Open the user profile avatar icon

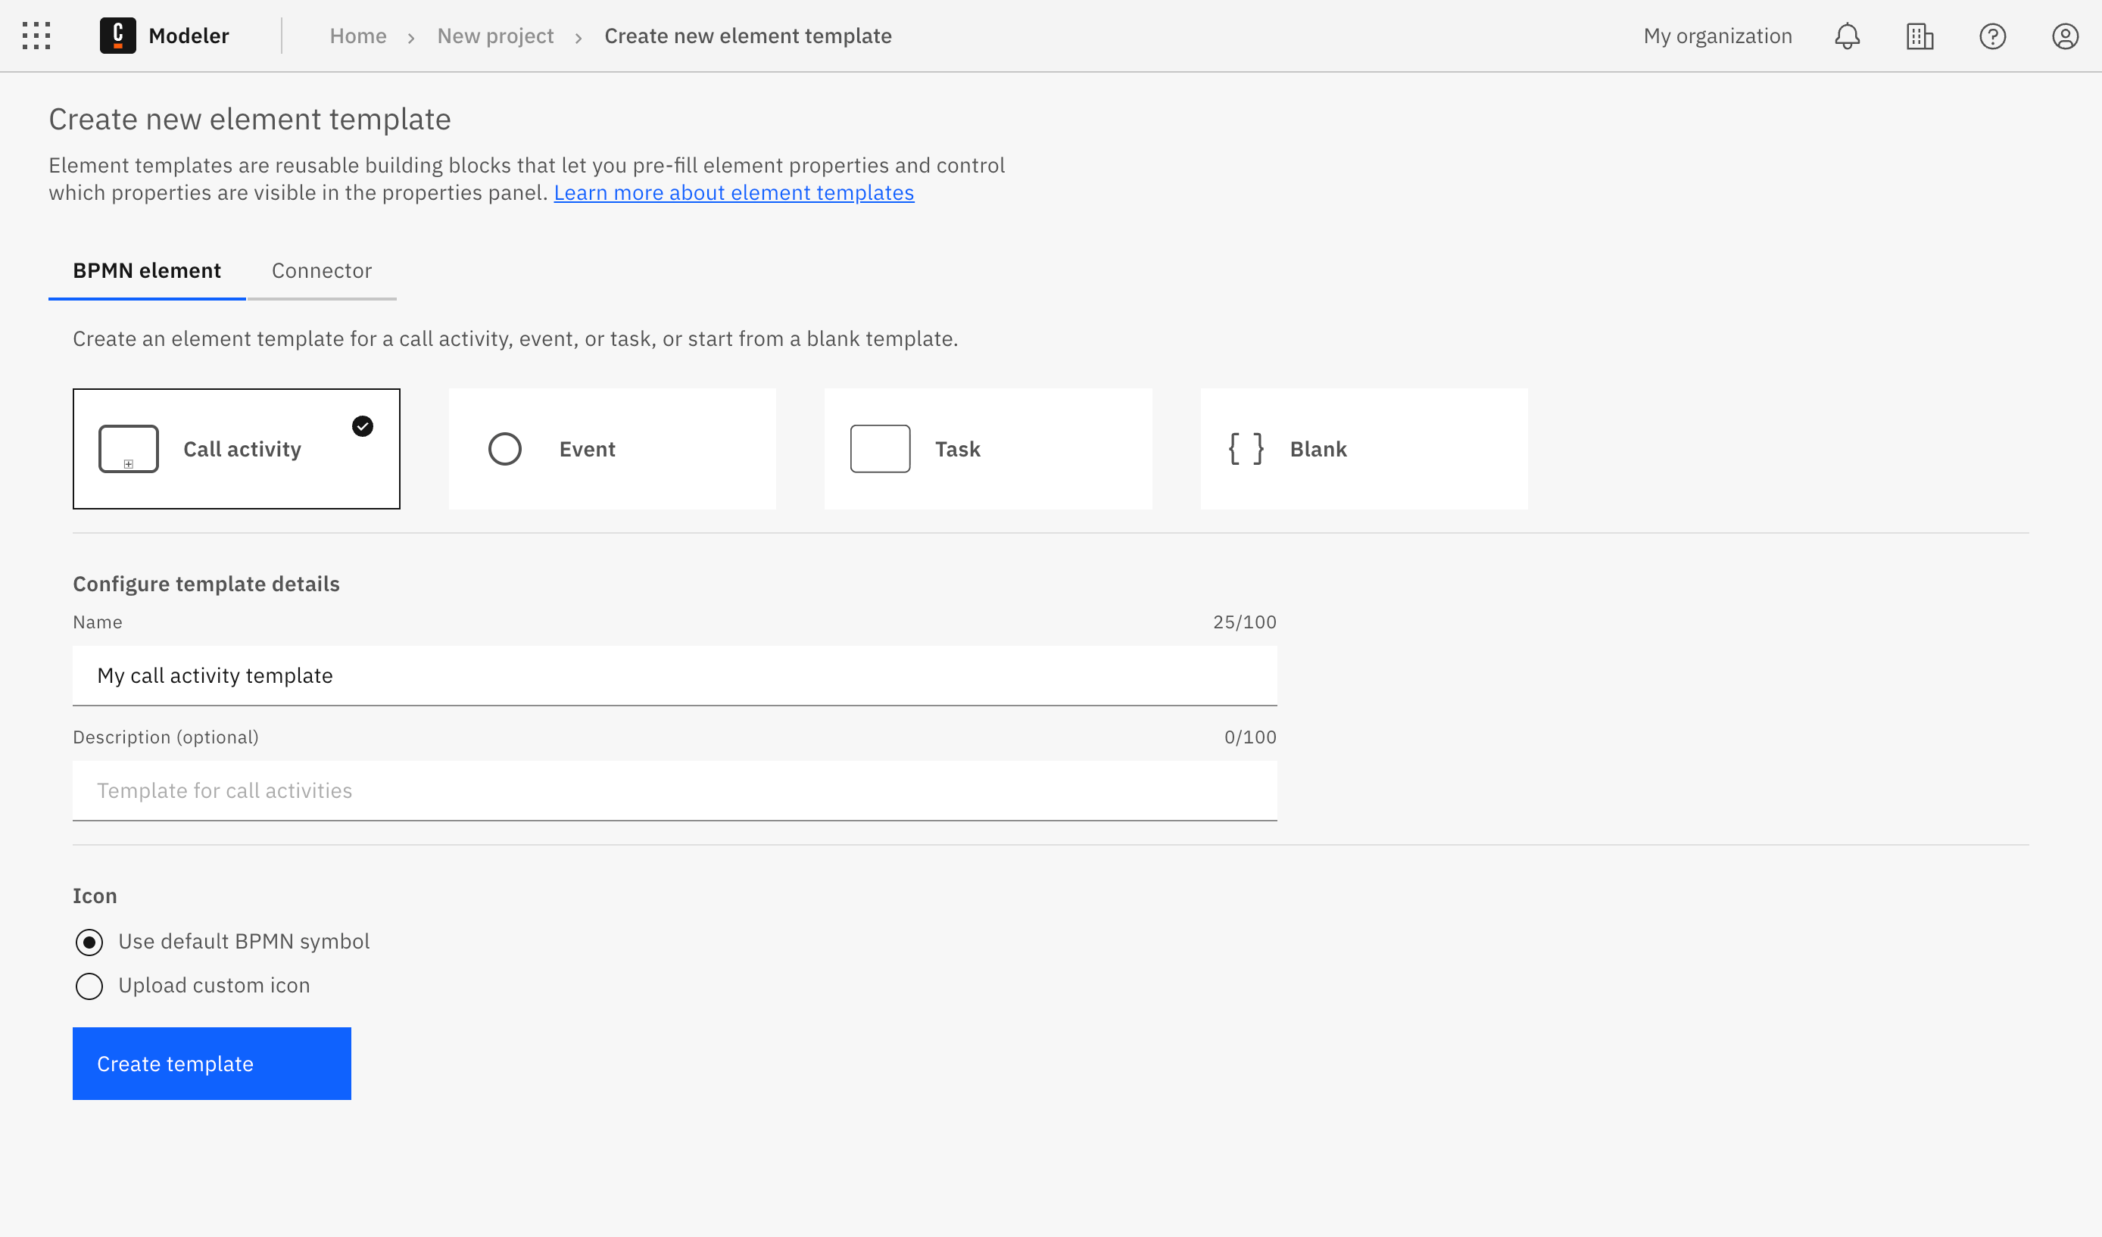[2064, 36]
